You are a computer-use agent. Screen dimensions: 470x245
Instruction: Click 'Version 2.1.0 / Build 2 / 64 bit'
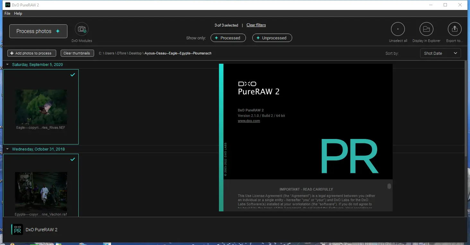[x=261, y=116]
